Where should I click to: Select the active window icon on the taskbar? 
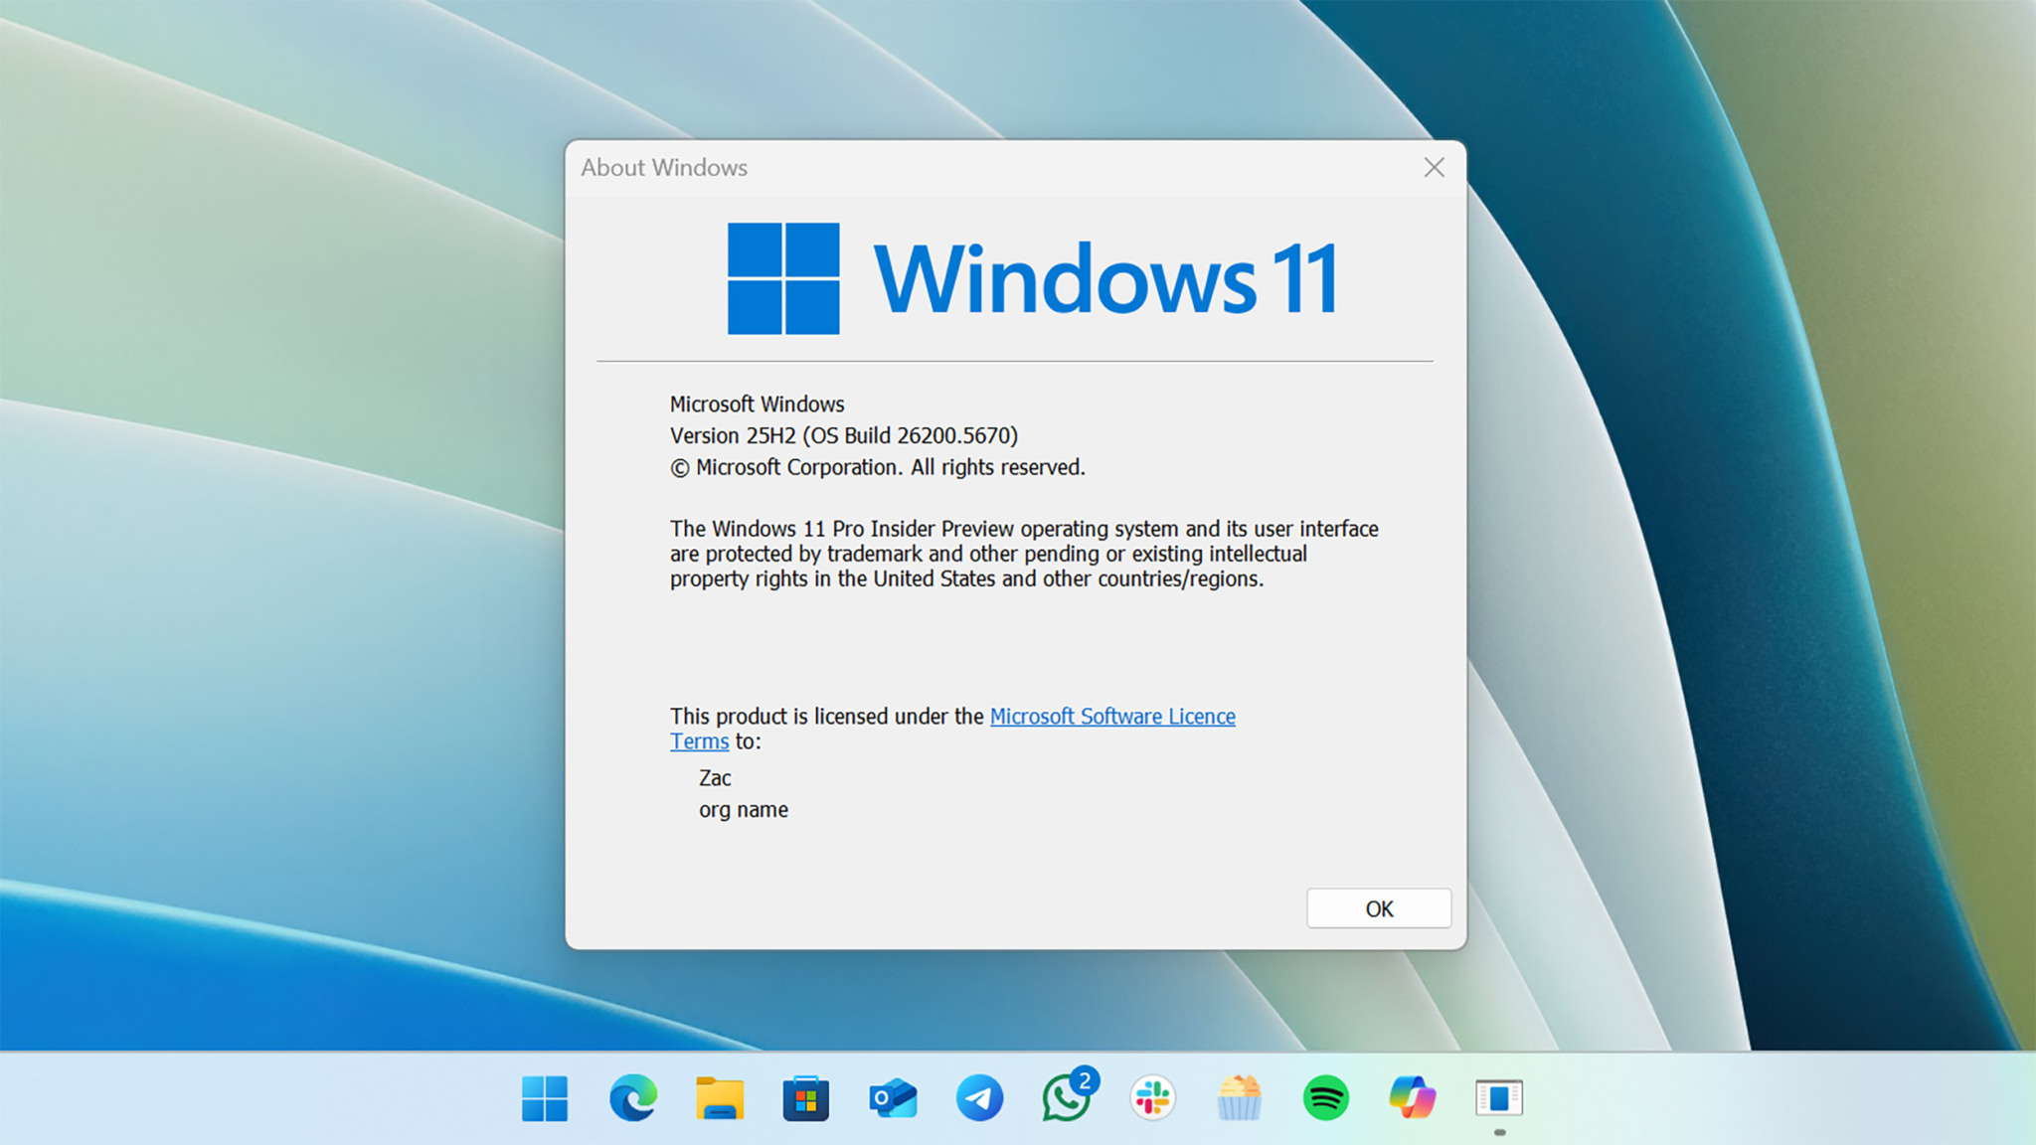pyautogui.click(x=1501, y=1098)
